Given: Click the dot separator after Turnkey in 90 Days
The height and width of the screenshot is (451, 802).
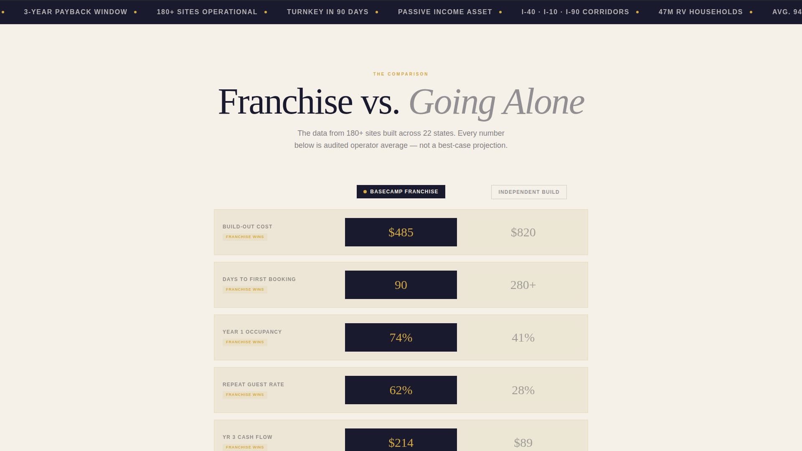Looking at the screenshot, I should click(x=378, y=12).
